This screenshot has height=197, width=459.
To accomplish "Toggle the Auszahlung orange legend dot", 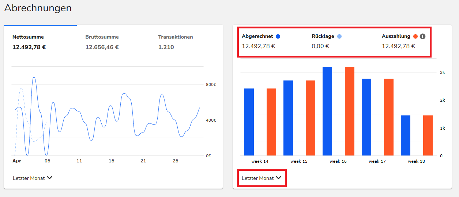I will click(415, 36).
